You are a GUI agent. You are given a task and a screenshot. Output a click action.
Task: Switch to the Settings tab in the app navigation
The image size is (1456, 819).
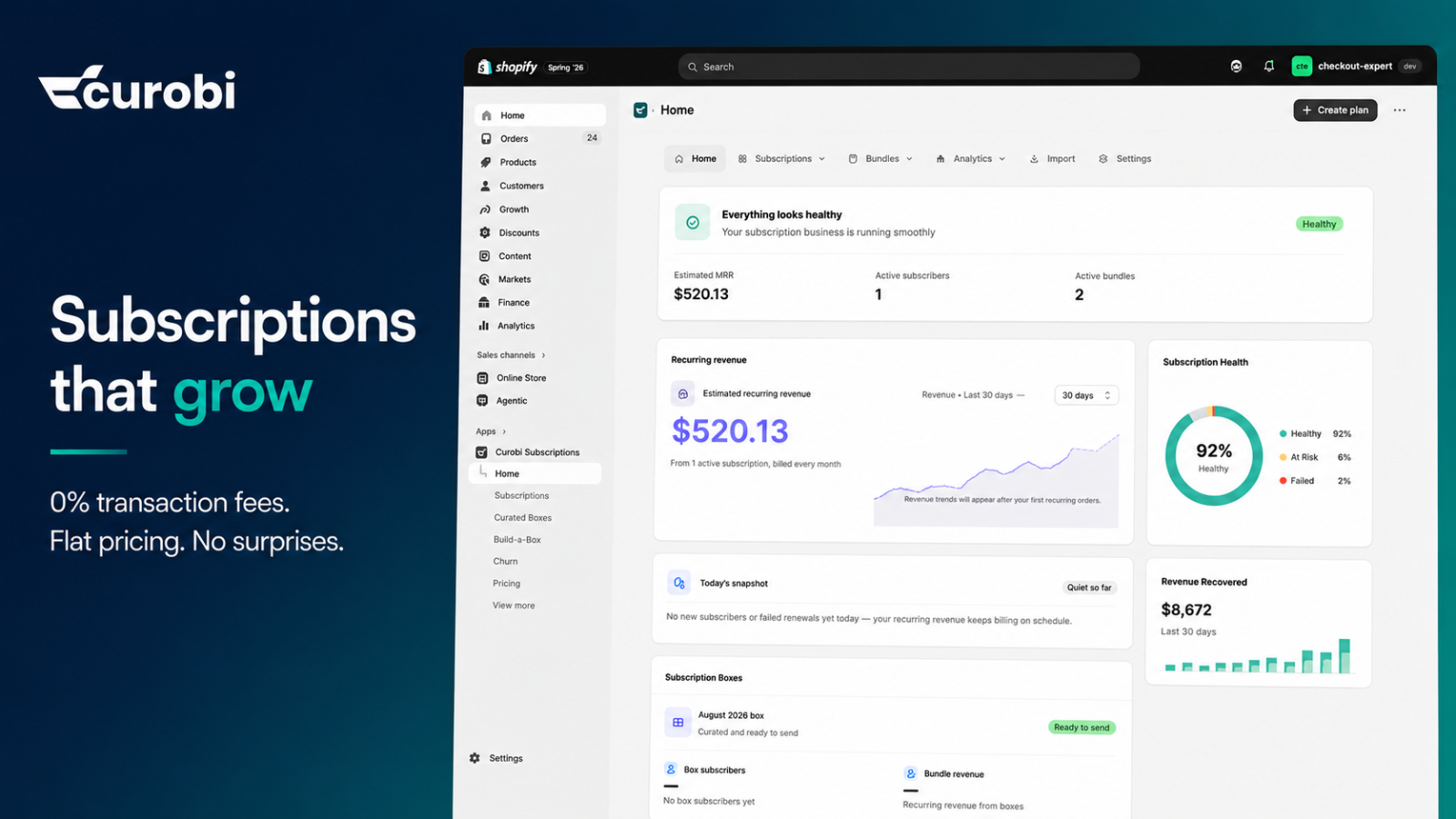(1125, 158)
